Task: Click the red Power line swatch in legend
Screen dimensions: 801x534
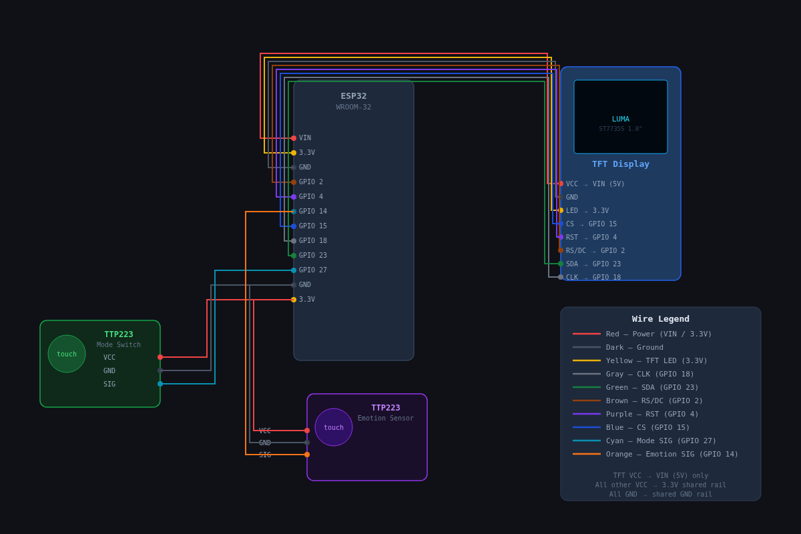Action: pos(587,334)
